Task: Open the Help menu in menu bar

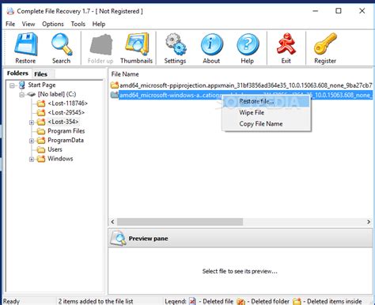Action: 99,24
